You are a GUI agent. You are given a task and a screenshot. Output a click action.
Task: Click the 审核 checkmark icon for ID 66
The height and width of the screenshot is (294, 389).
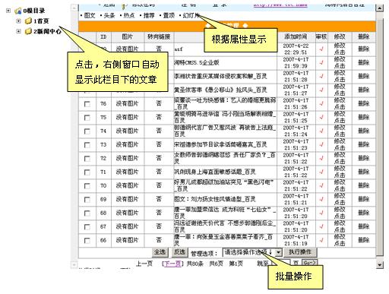[321, 240]
